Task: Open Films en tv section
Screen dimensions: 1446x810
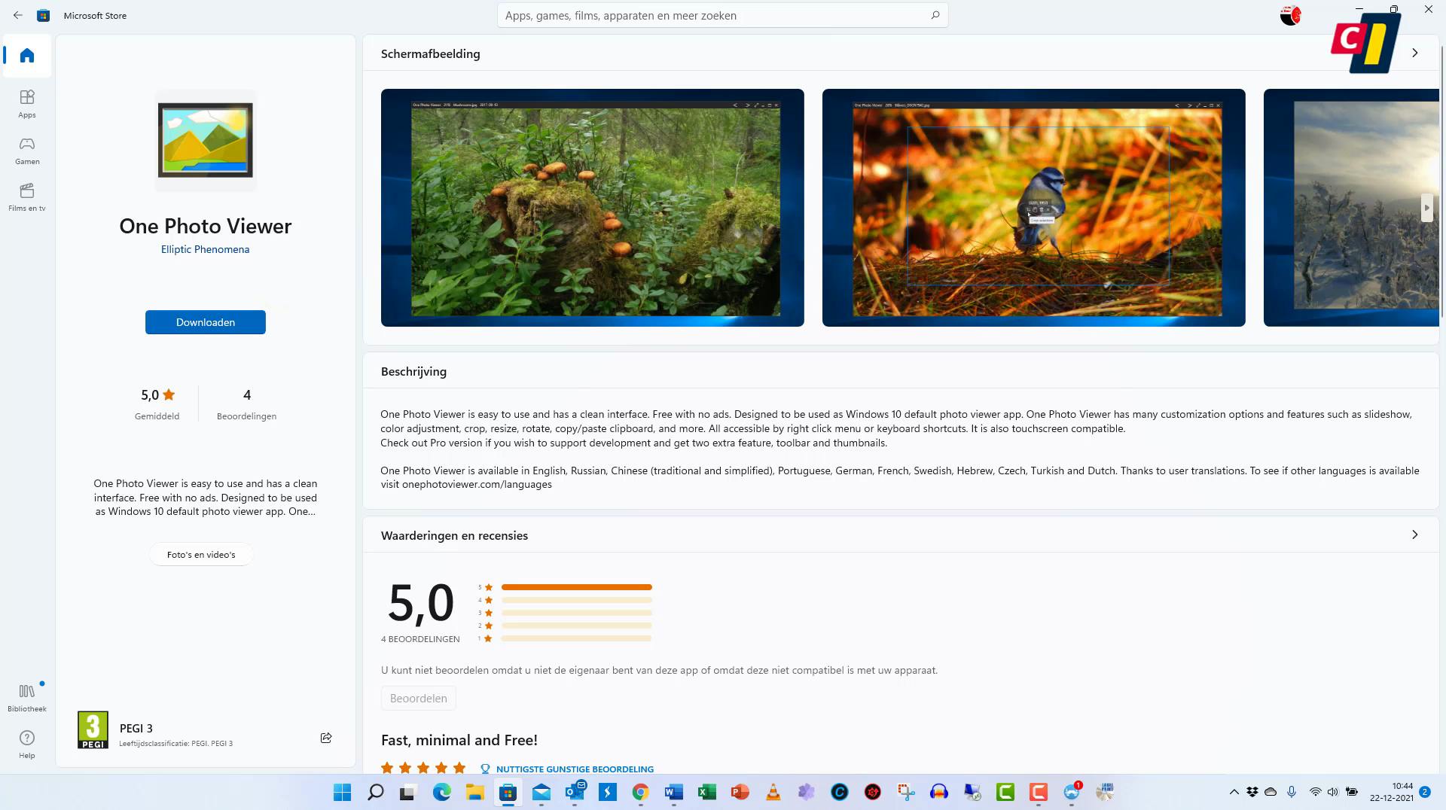Action: [x=27, y=197]
